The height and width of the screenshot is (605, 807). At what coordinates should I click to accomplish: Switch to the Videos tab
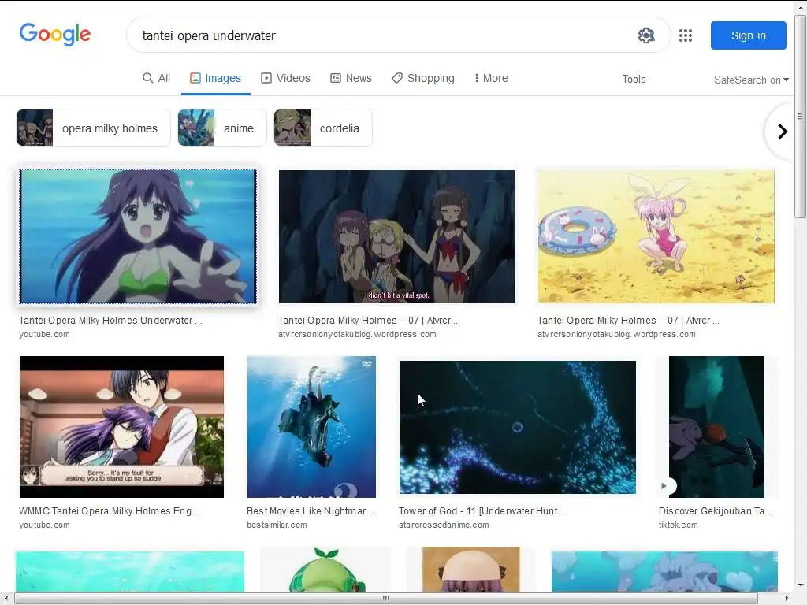(x=285, y=78)
